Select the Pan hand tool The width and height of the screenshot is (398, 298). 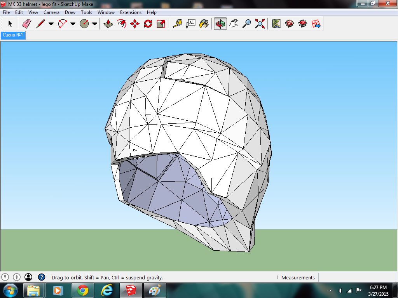[x=234, y=24]
